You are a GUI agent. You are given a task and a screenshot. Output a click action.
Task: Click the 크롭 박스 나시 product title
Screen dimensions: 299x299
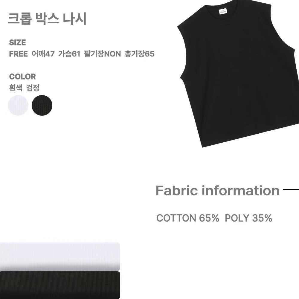tap(47, 19)
